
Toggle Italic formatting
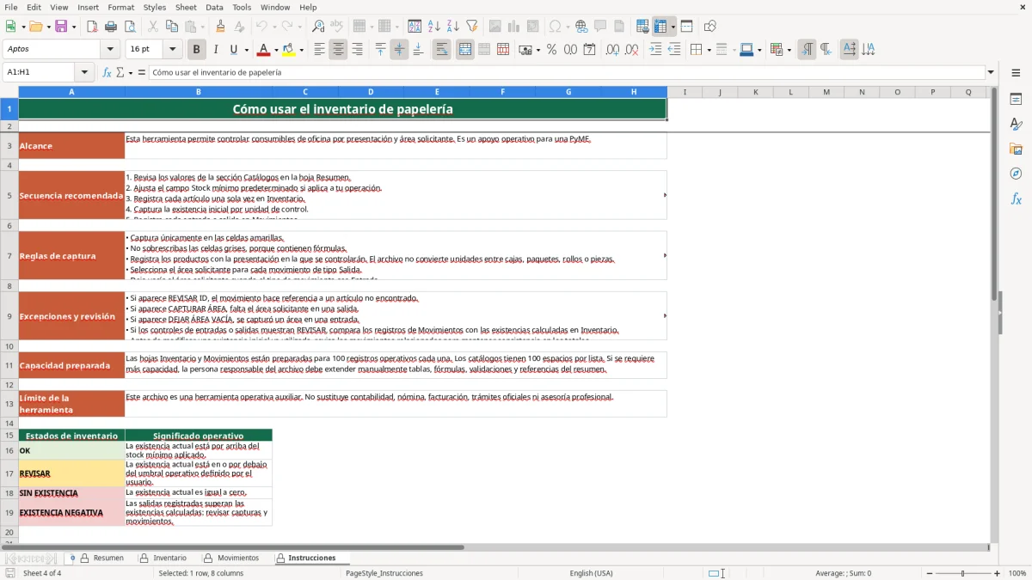[216, 50]
